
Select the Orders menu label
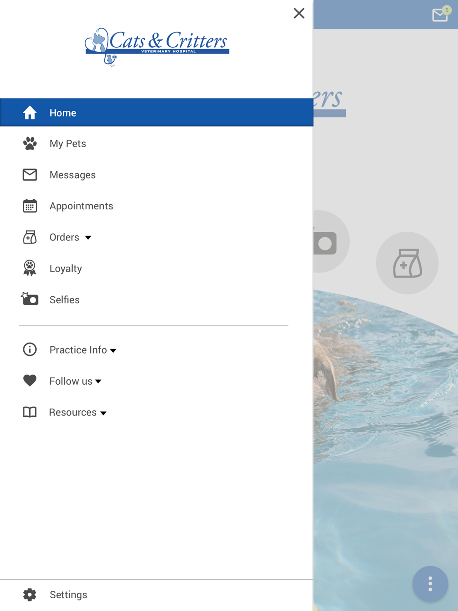(x=64, y=237)
